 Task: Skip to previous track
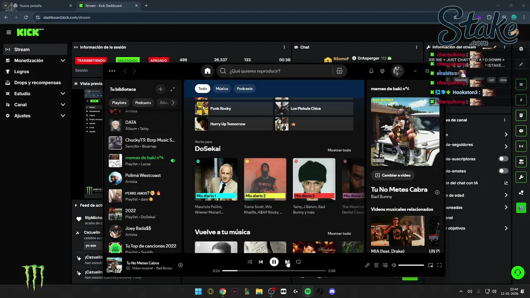[261, 262]
